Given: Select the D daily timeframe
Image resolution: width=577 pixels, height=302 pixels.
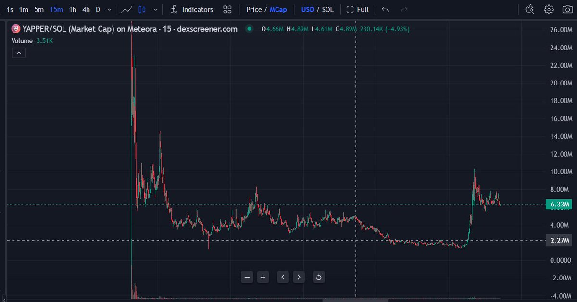Looking at the screenshot, I should click(x=98, y=9).
